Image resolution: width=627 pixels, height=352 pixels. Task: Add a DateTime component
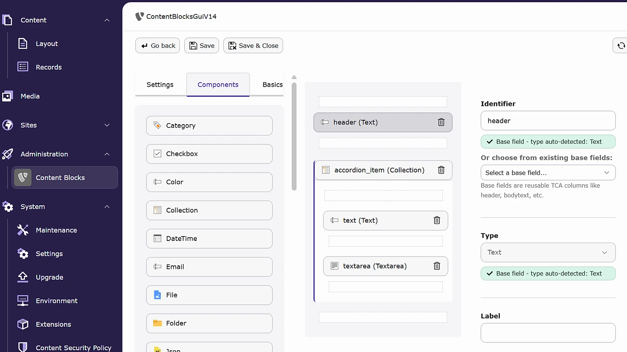[x=209, y=239]
